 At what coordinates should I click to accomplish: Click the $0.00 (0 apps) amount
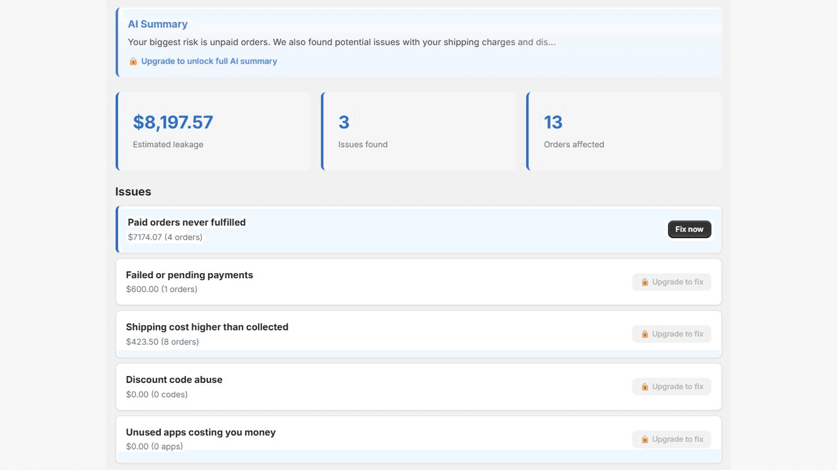154,446
